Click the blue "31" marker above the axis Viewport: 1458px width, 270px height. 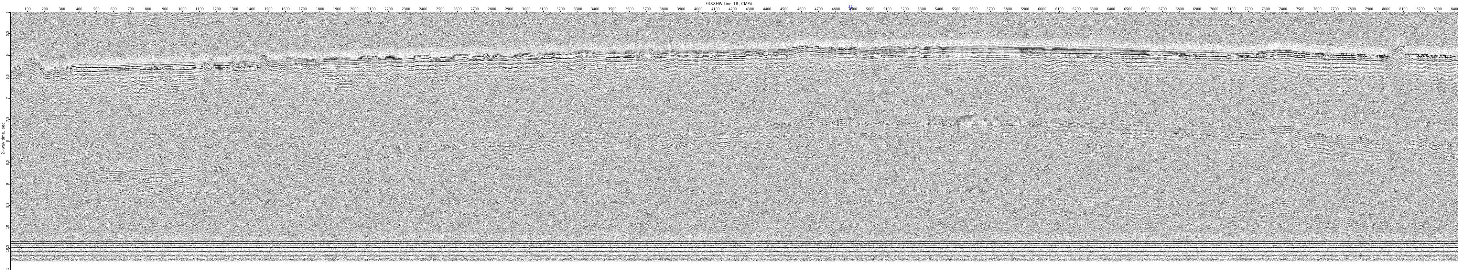pyautogui.click(x=850, y=6)
